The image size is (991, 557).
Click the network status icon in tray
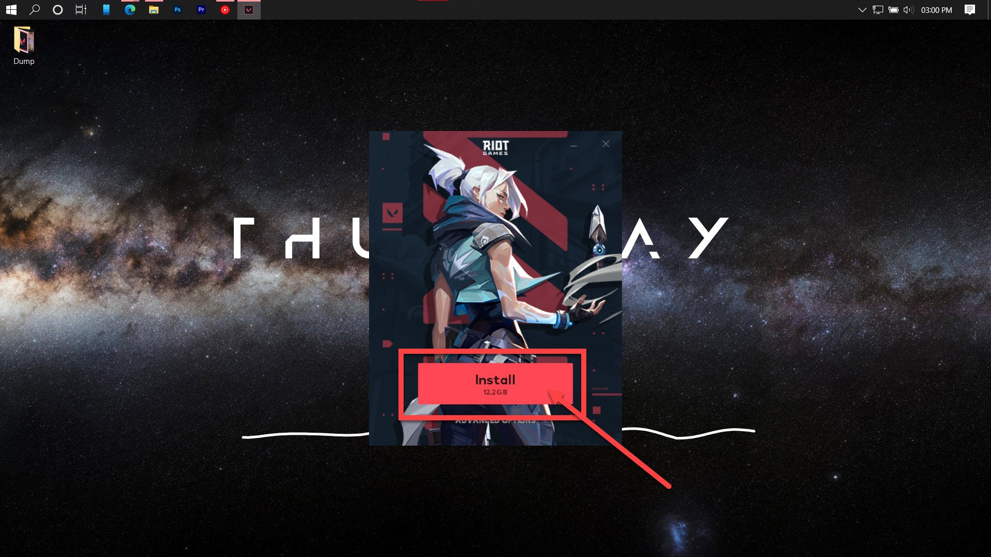(x=878, y=9)
